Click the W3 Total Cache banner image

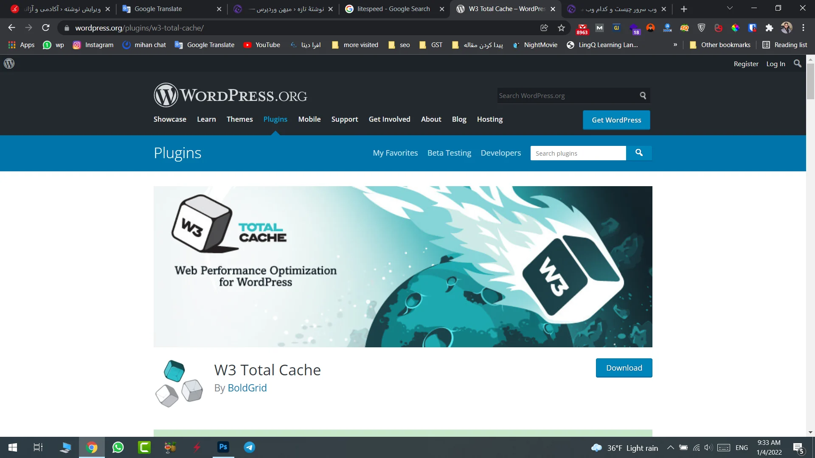pyautogui.click(x=403, y=266)
